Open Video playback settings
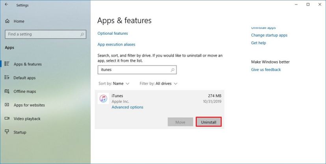The width and height of the screenshot is (326, 164). [27, 119]
